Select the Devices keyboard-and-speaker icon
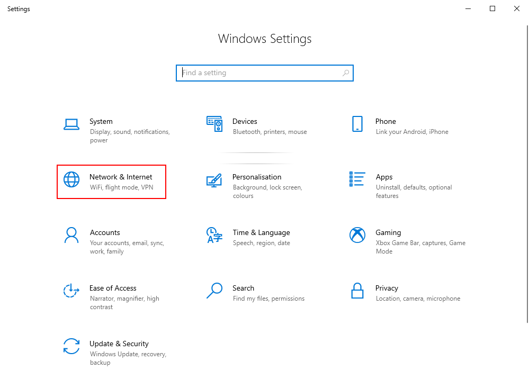This screenshot has height=370, width=529. click(x=214, y=124)
